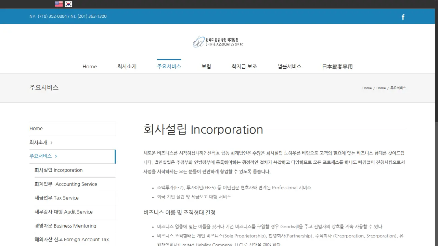438x246 pixels.
Task: Collapse the 주요서비스 sidebar chevron
Action: click(x=56, y=156)
